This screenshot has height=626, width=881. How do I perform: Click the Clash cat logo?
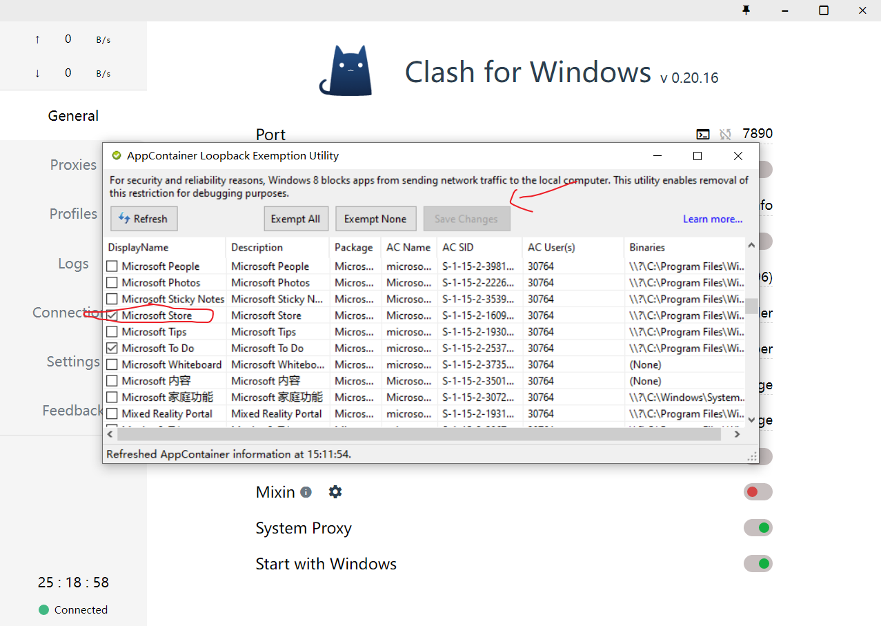346,70
